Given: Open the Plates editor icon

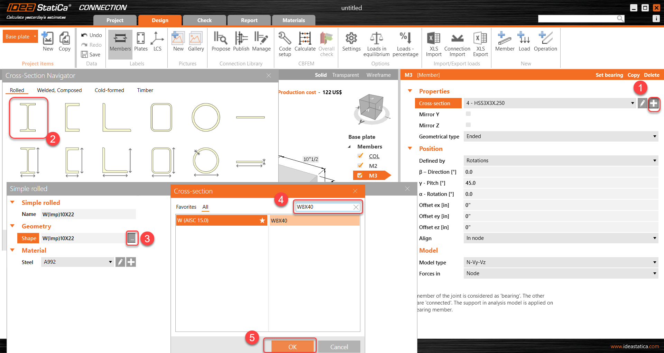Looking at the screenshot, I should point(140,44).
